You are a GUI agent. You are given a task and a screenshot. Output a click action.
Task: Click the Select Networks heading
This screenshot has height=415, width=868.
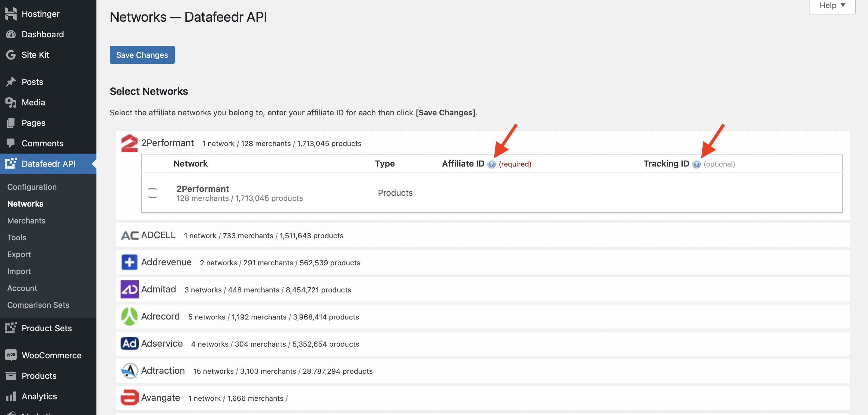click(x=149, y=91)
